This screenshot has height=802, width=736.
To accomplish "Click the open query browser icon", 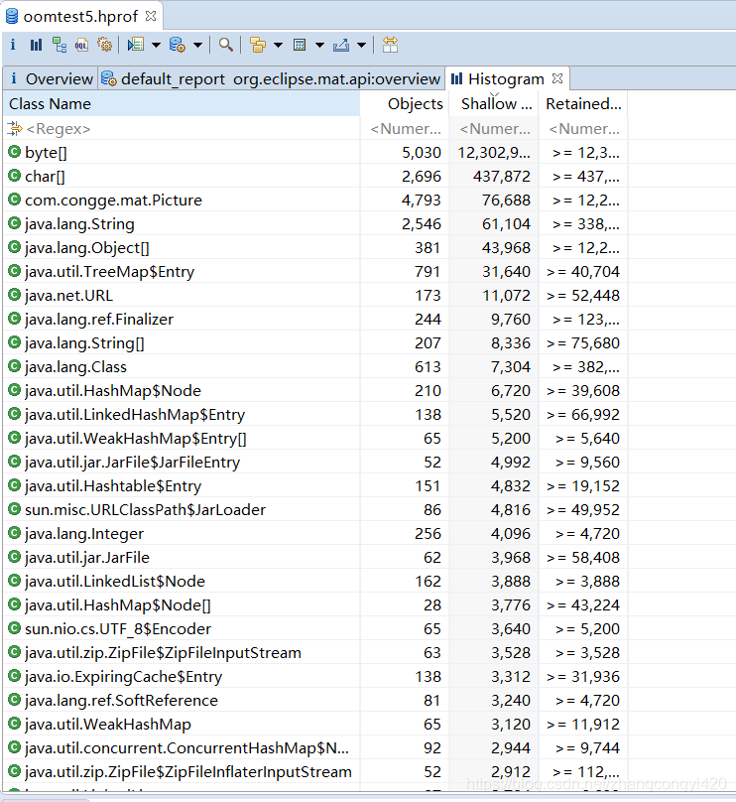I will pos(177,45).
